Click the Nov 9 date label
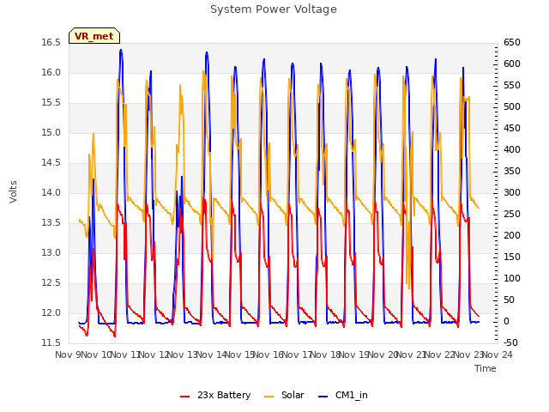Viewport: 549px width, 412px height. [69, 355]
